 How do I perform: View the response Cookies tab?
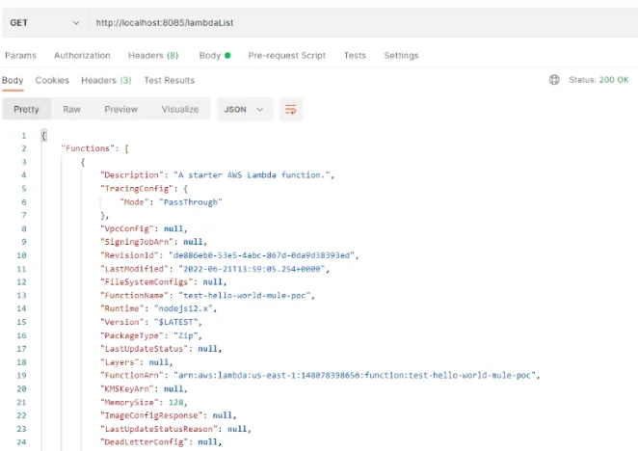click(52, 80)
